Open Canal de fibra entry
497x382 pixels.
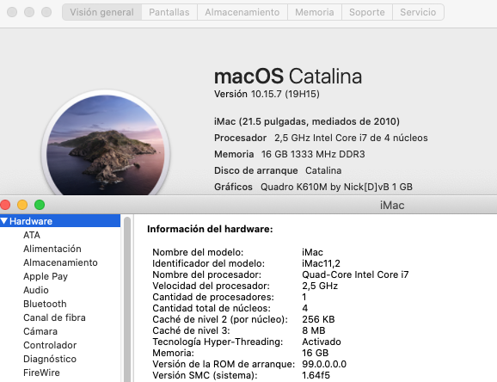point(54,317)
